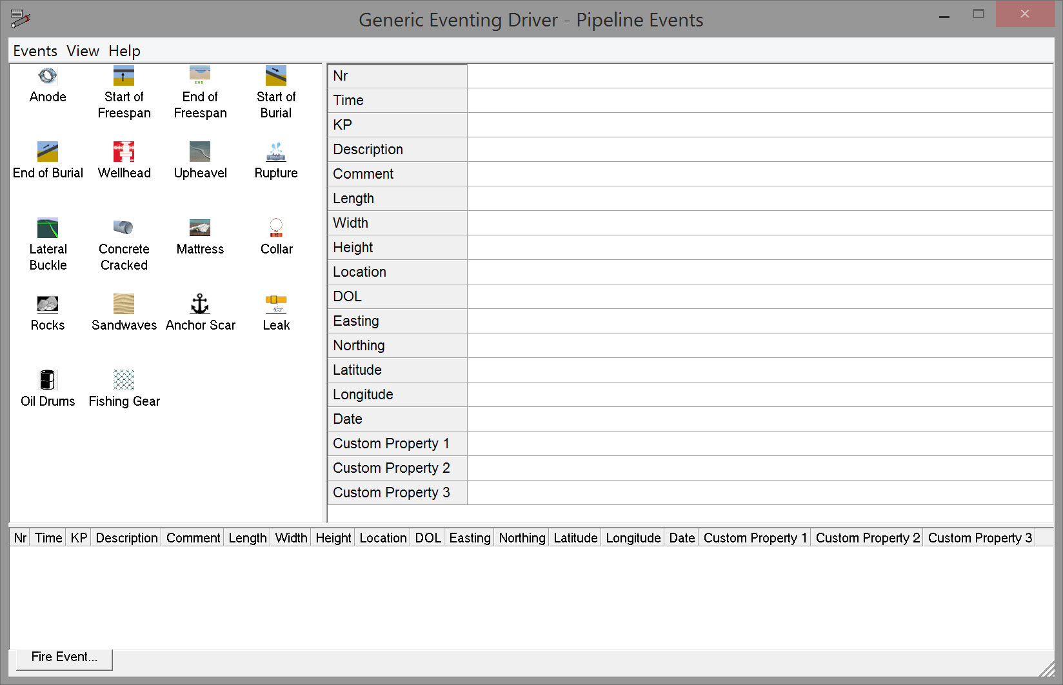Click the KP column header
The width and height of the screenshot is (1063, 685).
click(79, 538)
